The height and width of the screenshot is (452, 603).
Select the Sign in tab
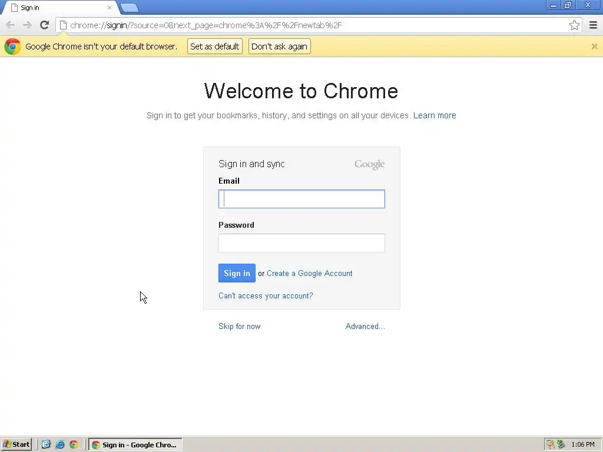59,8
